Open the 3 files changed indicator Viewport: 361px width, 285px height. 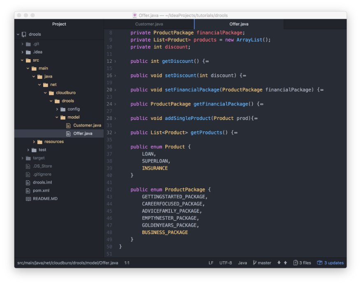(x=302, y=263)
